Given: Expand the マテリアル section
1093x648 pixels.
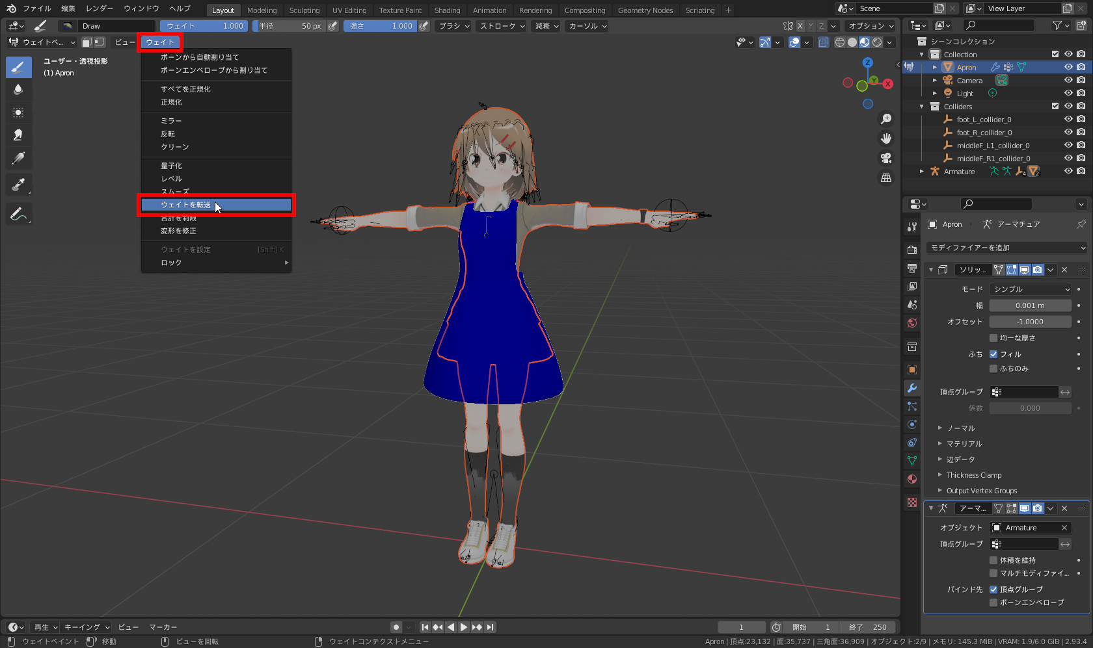Looking at the screenshot, I should 964,444.
